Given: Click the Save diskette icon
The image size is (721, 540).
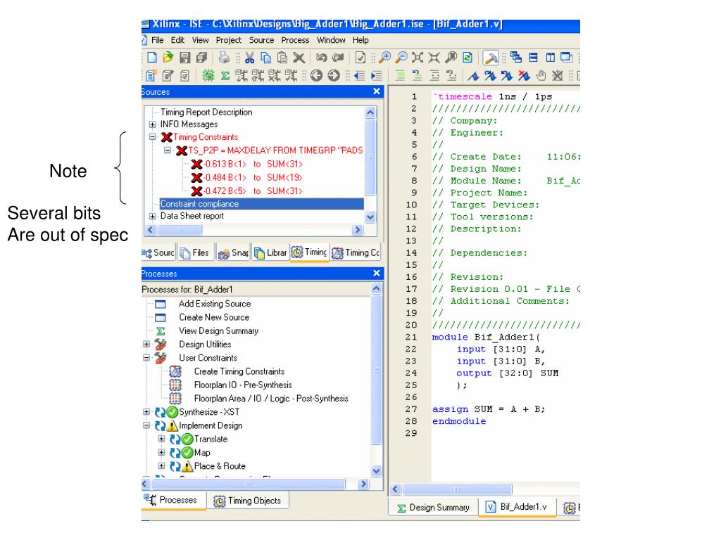Looking at the screenshot, I should pos(185,58).
